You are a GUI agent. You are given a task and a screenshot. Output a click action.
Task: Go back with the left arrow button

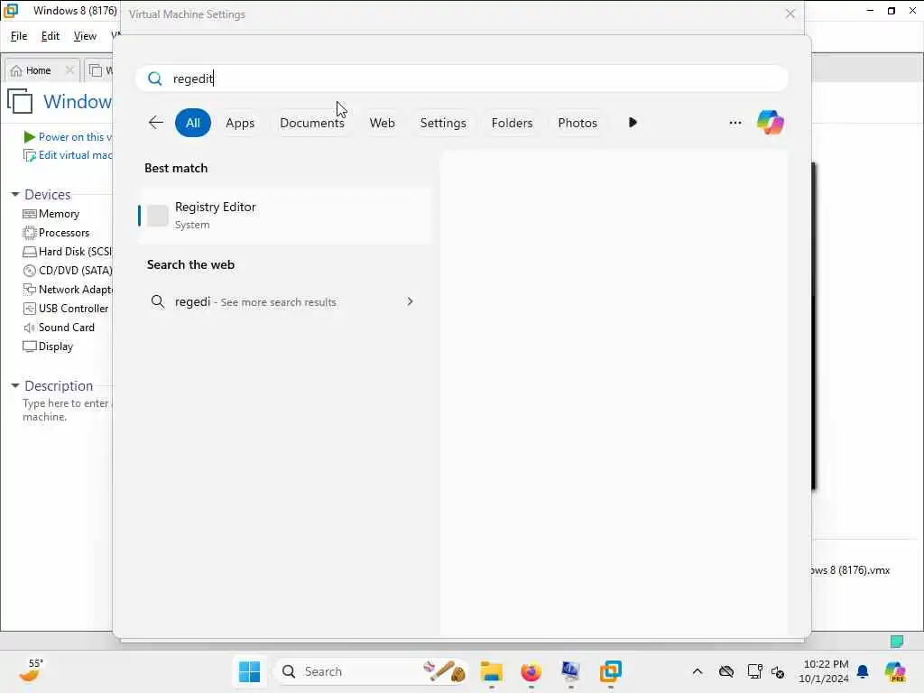point(155,123)
